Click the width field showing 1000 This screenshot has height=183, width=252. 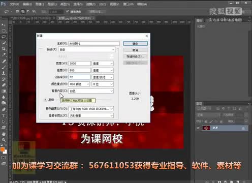point(80,64)
